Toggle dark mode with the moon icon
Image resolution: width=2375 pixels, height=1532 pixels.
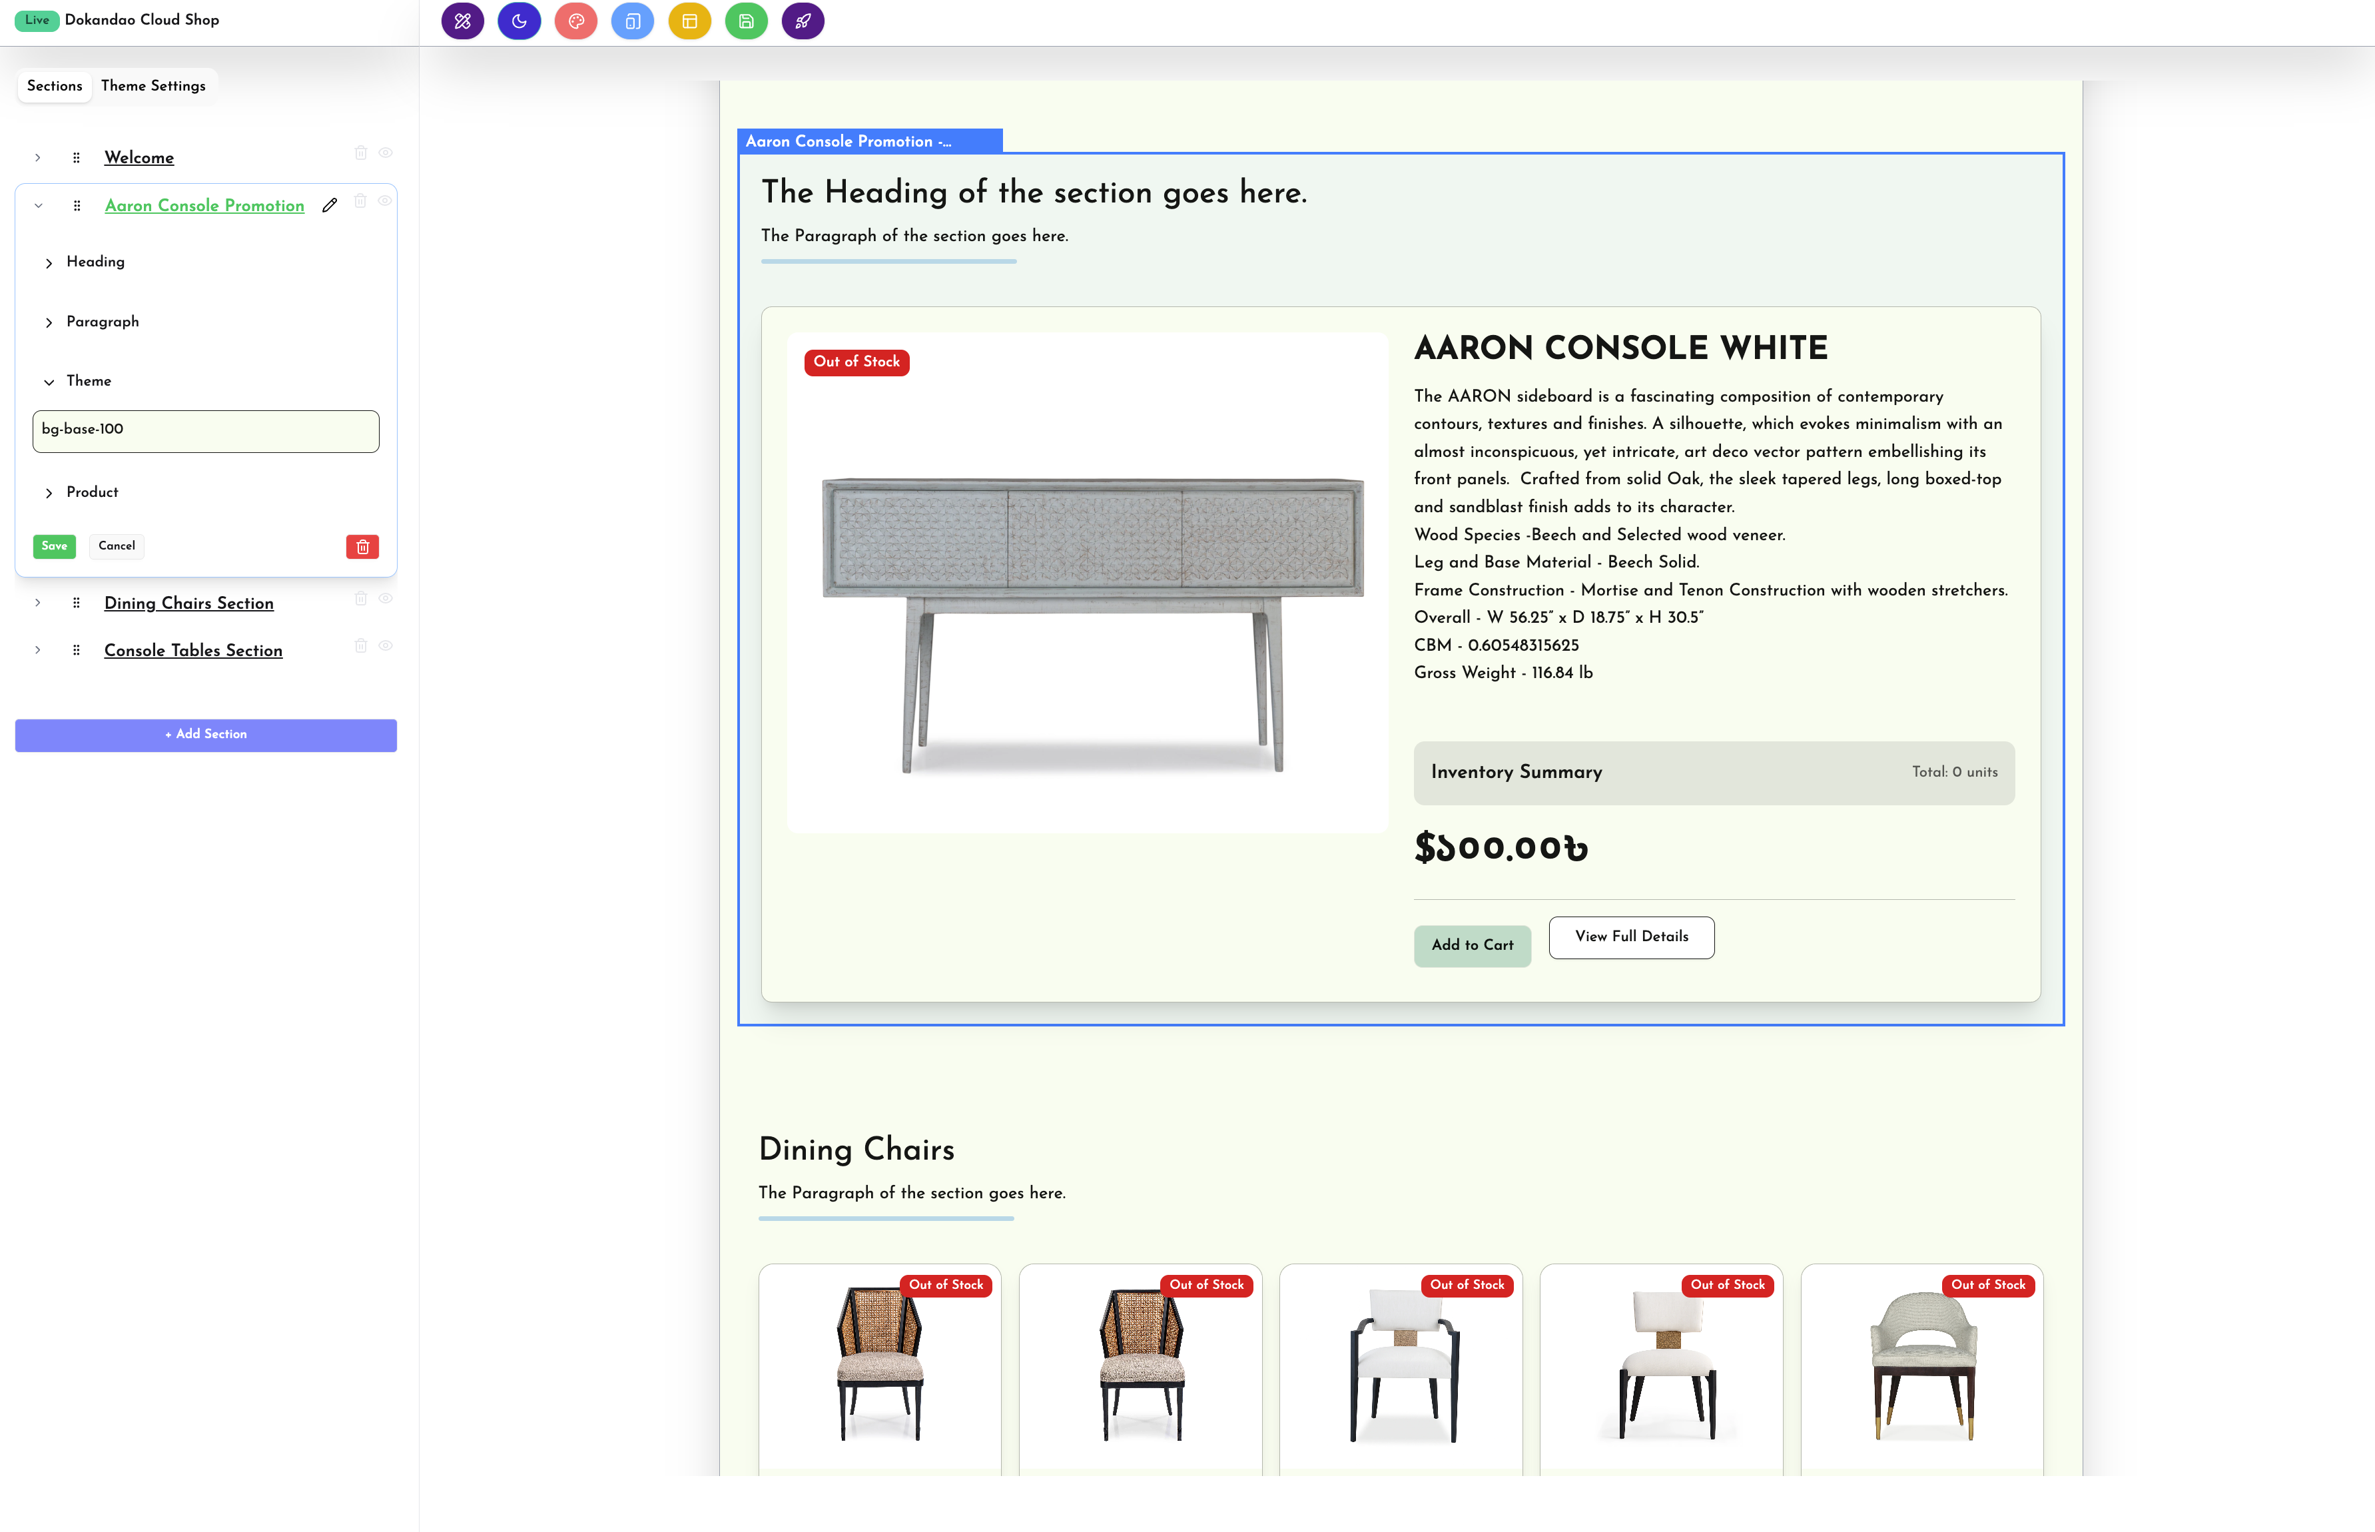pos(519,21)
